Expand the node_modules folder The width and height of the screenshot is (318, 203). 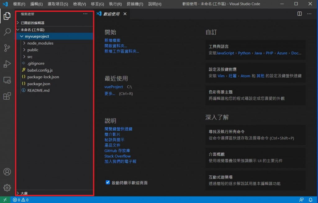[55, 43]
